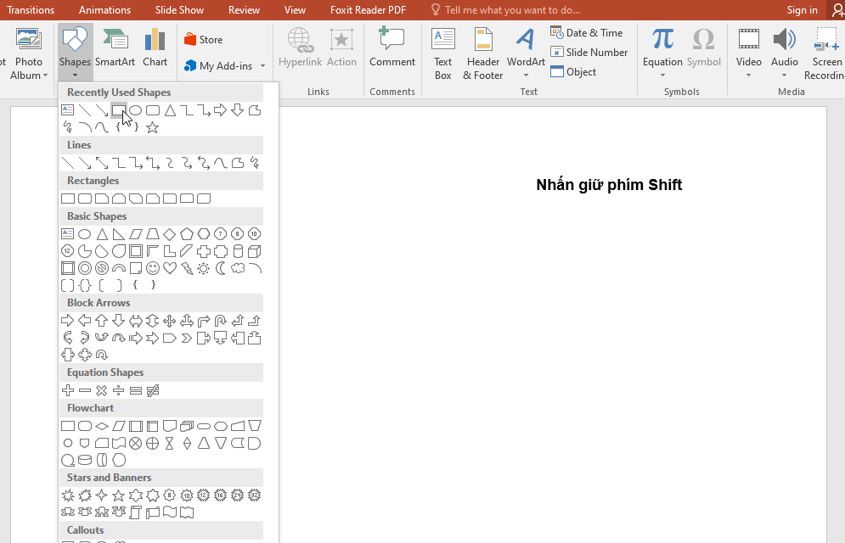This screenshot has height=543, width=845.
Task: Open the Equation dropdown menu
Action: [x=662, y=75]
